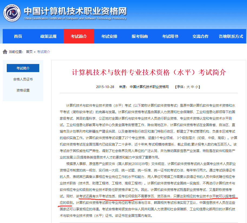
Task: Go to 政策法规 in navigation bar
Action: [48, 36]
